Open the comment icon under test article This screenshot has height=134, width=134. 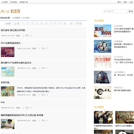[x=26, y=108]
